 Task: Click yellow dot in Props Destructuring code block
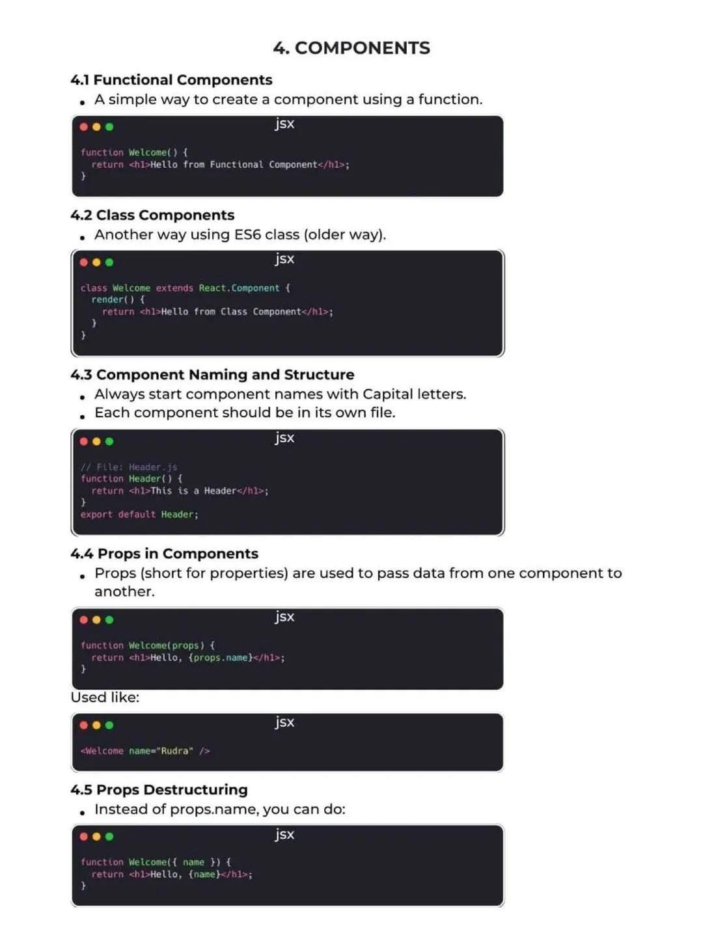[x=96, y=836]
